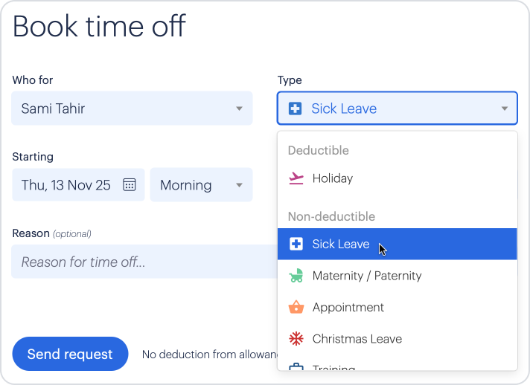Pick Christmas Leave from the list
The height and width of the screenshot is (385, 530).
[x=357, y=339]
